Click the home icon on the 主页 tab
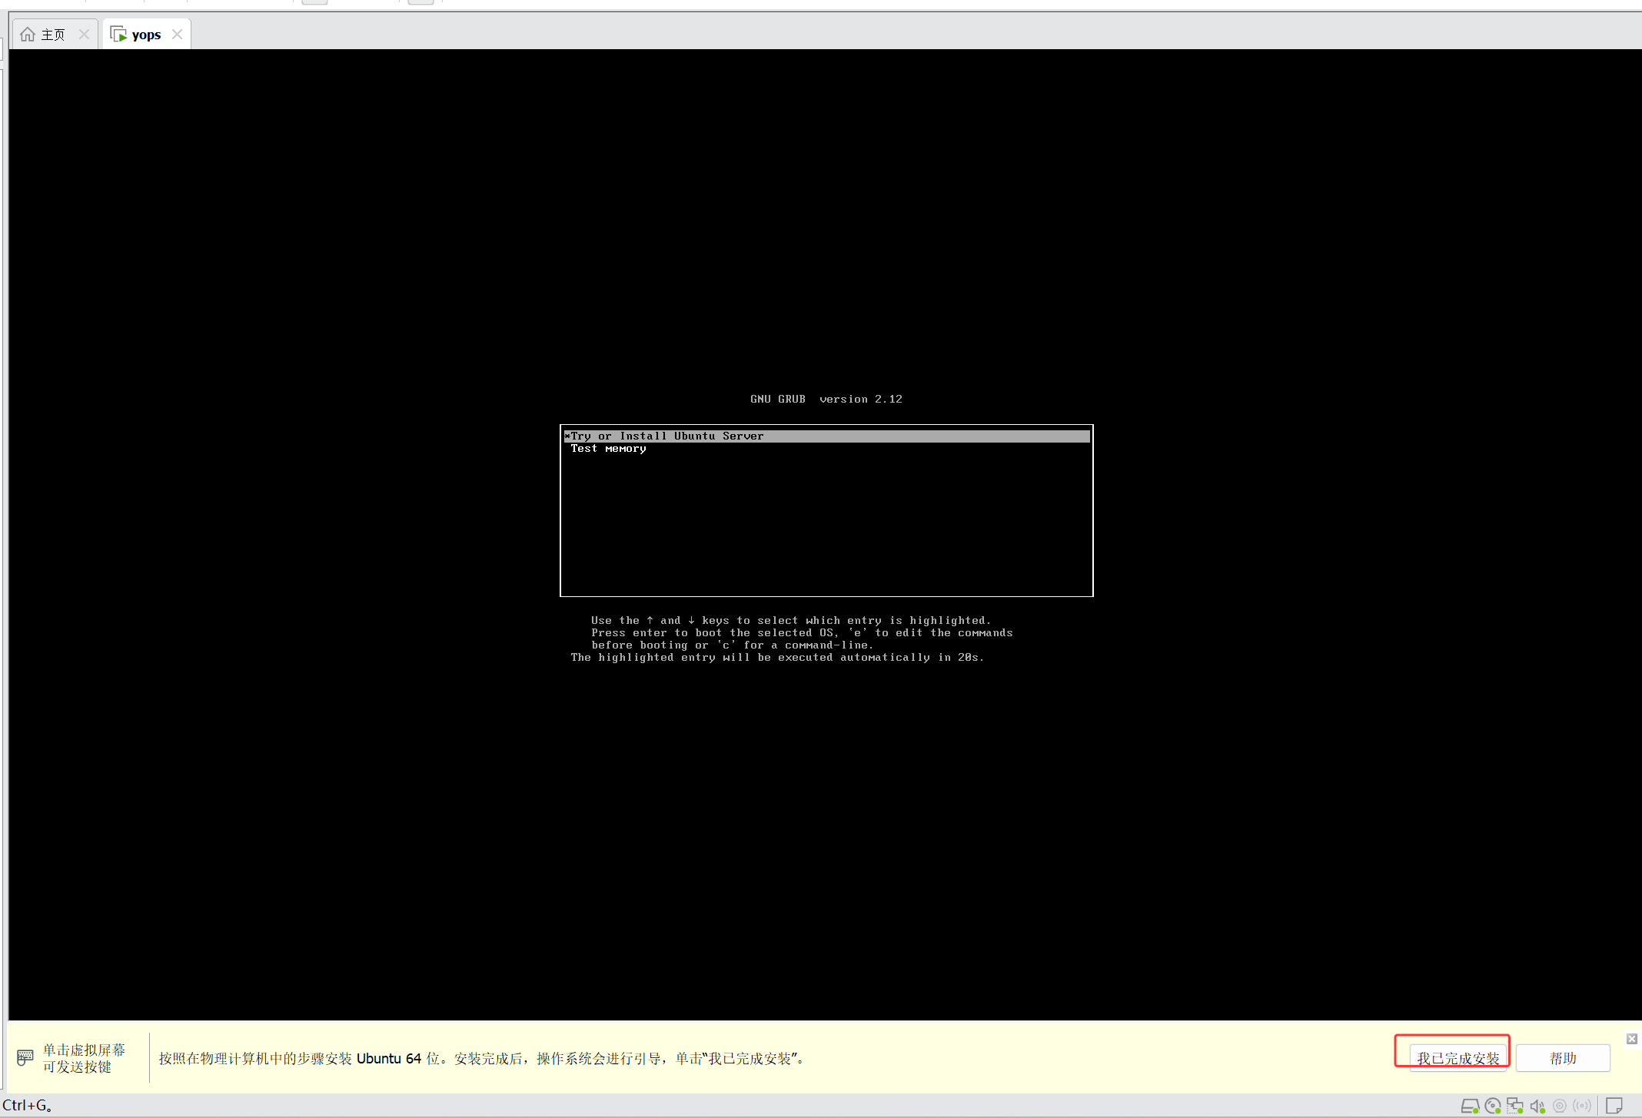1642x1118 pixels. tap(28, 35)
